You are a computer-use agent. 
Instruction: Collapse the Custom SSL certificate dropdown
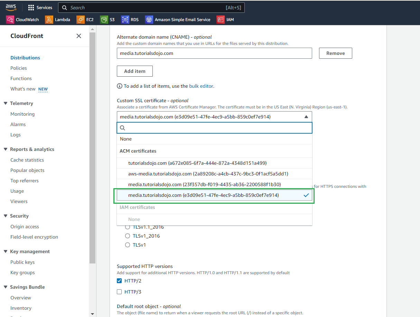click(306, 117)
